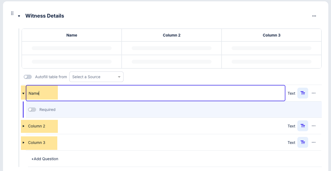Open more options for the Column 2 question

(x=314, y=126)
